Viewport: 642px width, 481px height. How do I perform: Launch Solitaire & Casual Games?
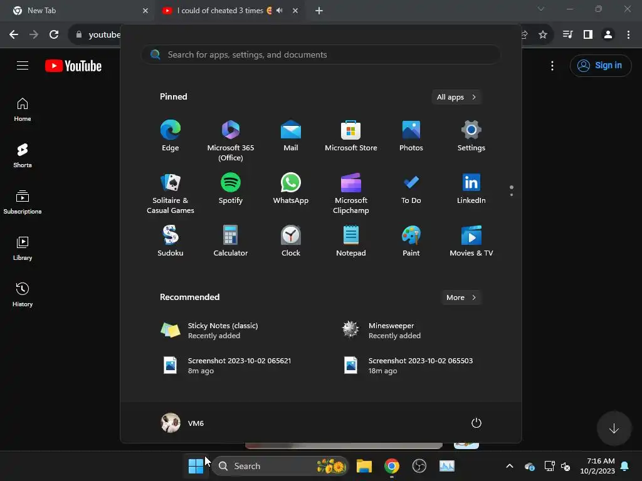tap(171, 193)
